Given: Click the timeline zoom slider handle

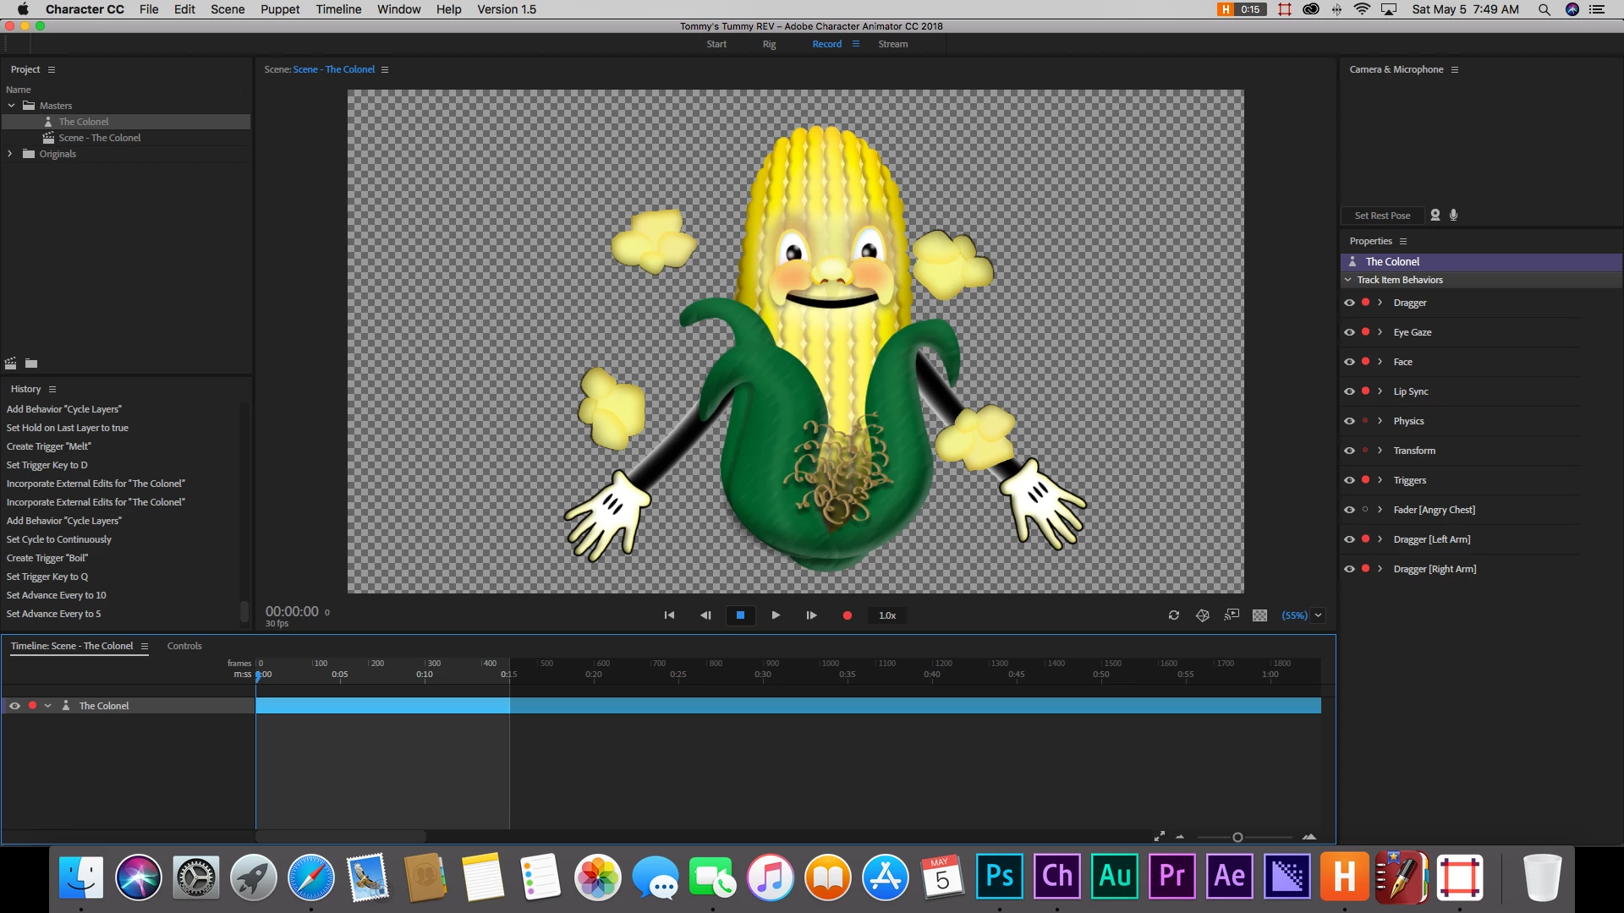Looking at the screenshot, I should pos(1237,837).
